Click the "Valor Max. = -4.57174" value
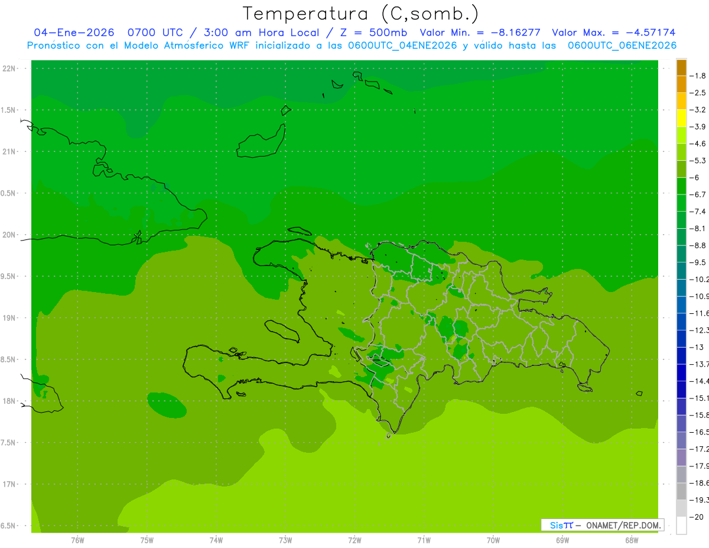The width and height of the screenshot is (709, 548). (613, 33)
